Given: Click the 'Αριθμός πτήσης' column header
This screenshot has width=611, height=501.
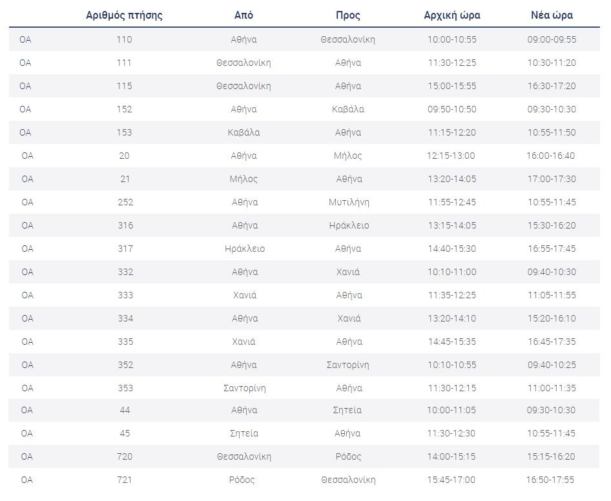Looking at the screenshot, I should pos(124,15).
